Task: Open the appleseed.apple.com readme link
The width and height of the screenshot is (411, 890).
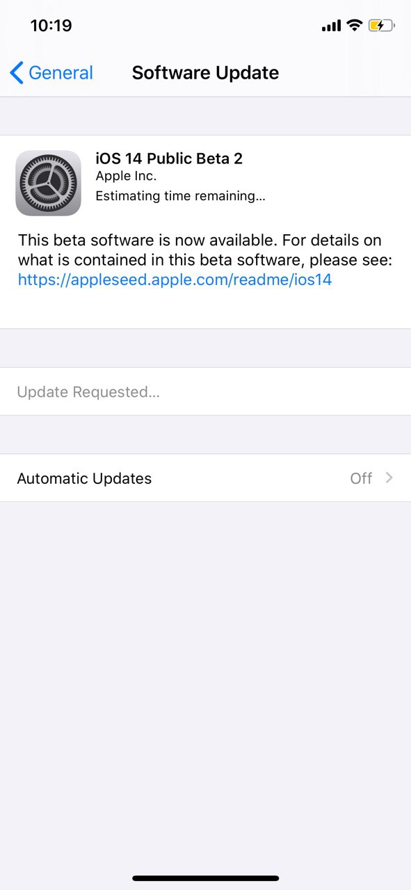Action: (175, 280)
